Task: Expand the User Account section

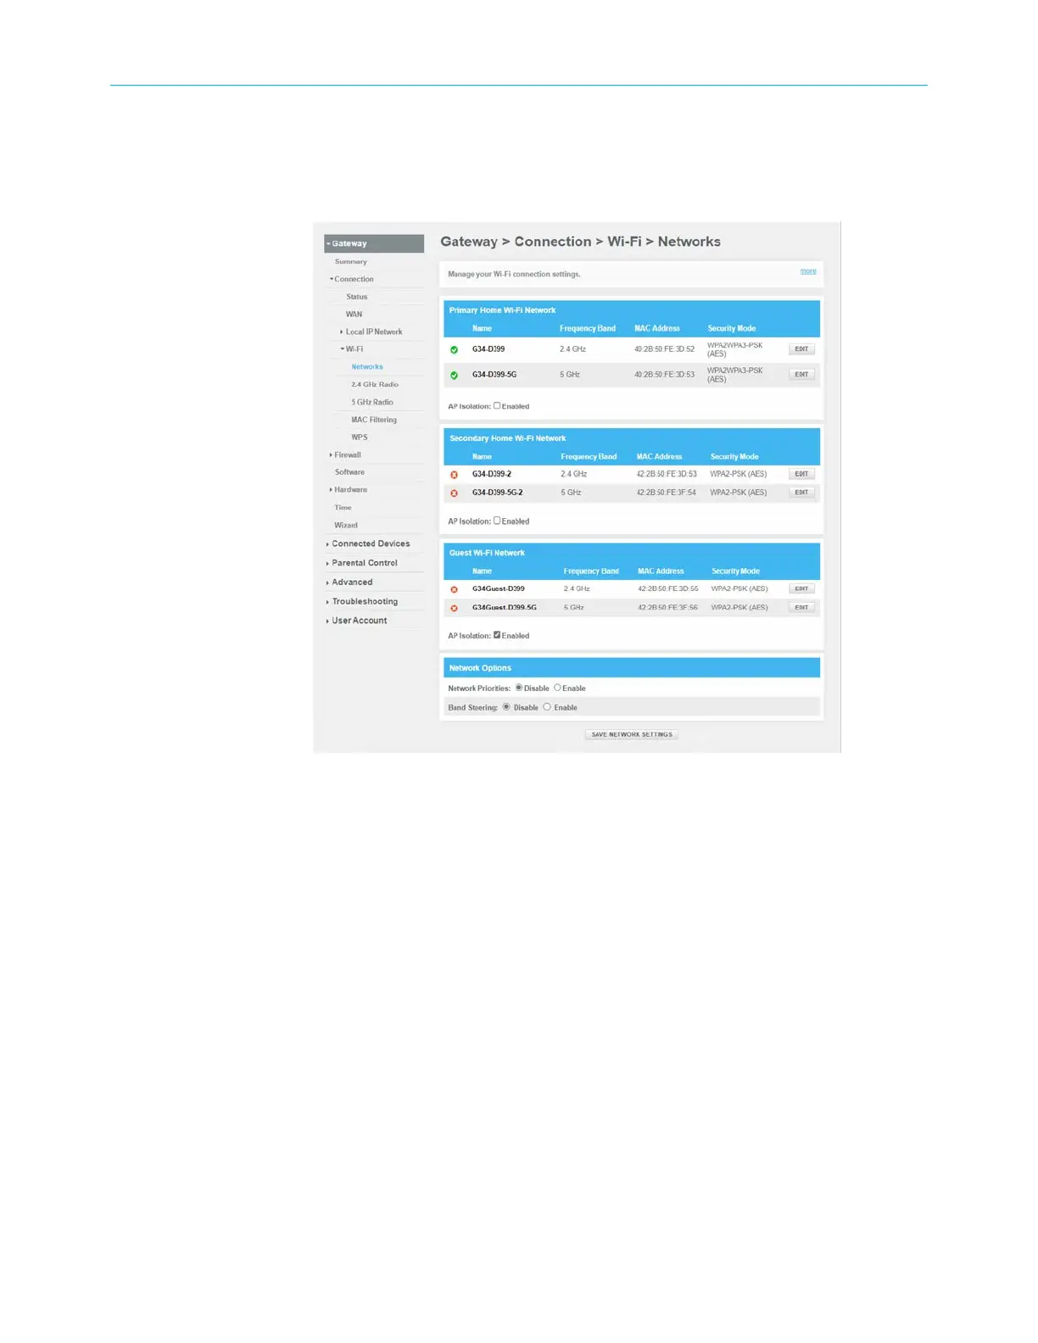Action: (x=357, y=621)
